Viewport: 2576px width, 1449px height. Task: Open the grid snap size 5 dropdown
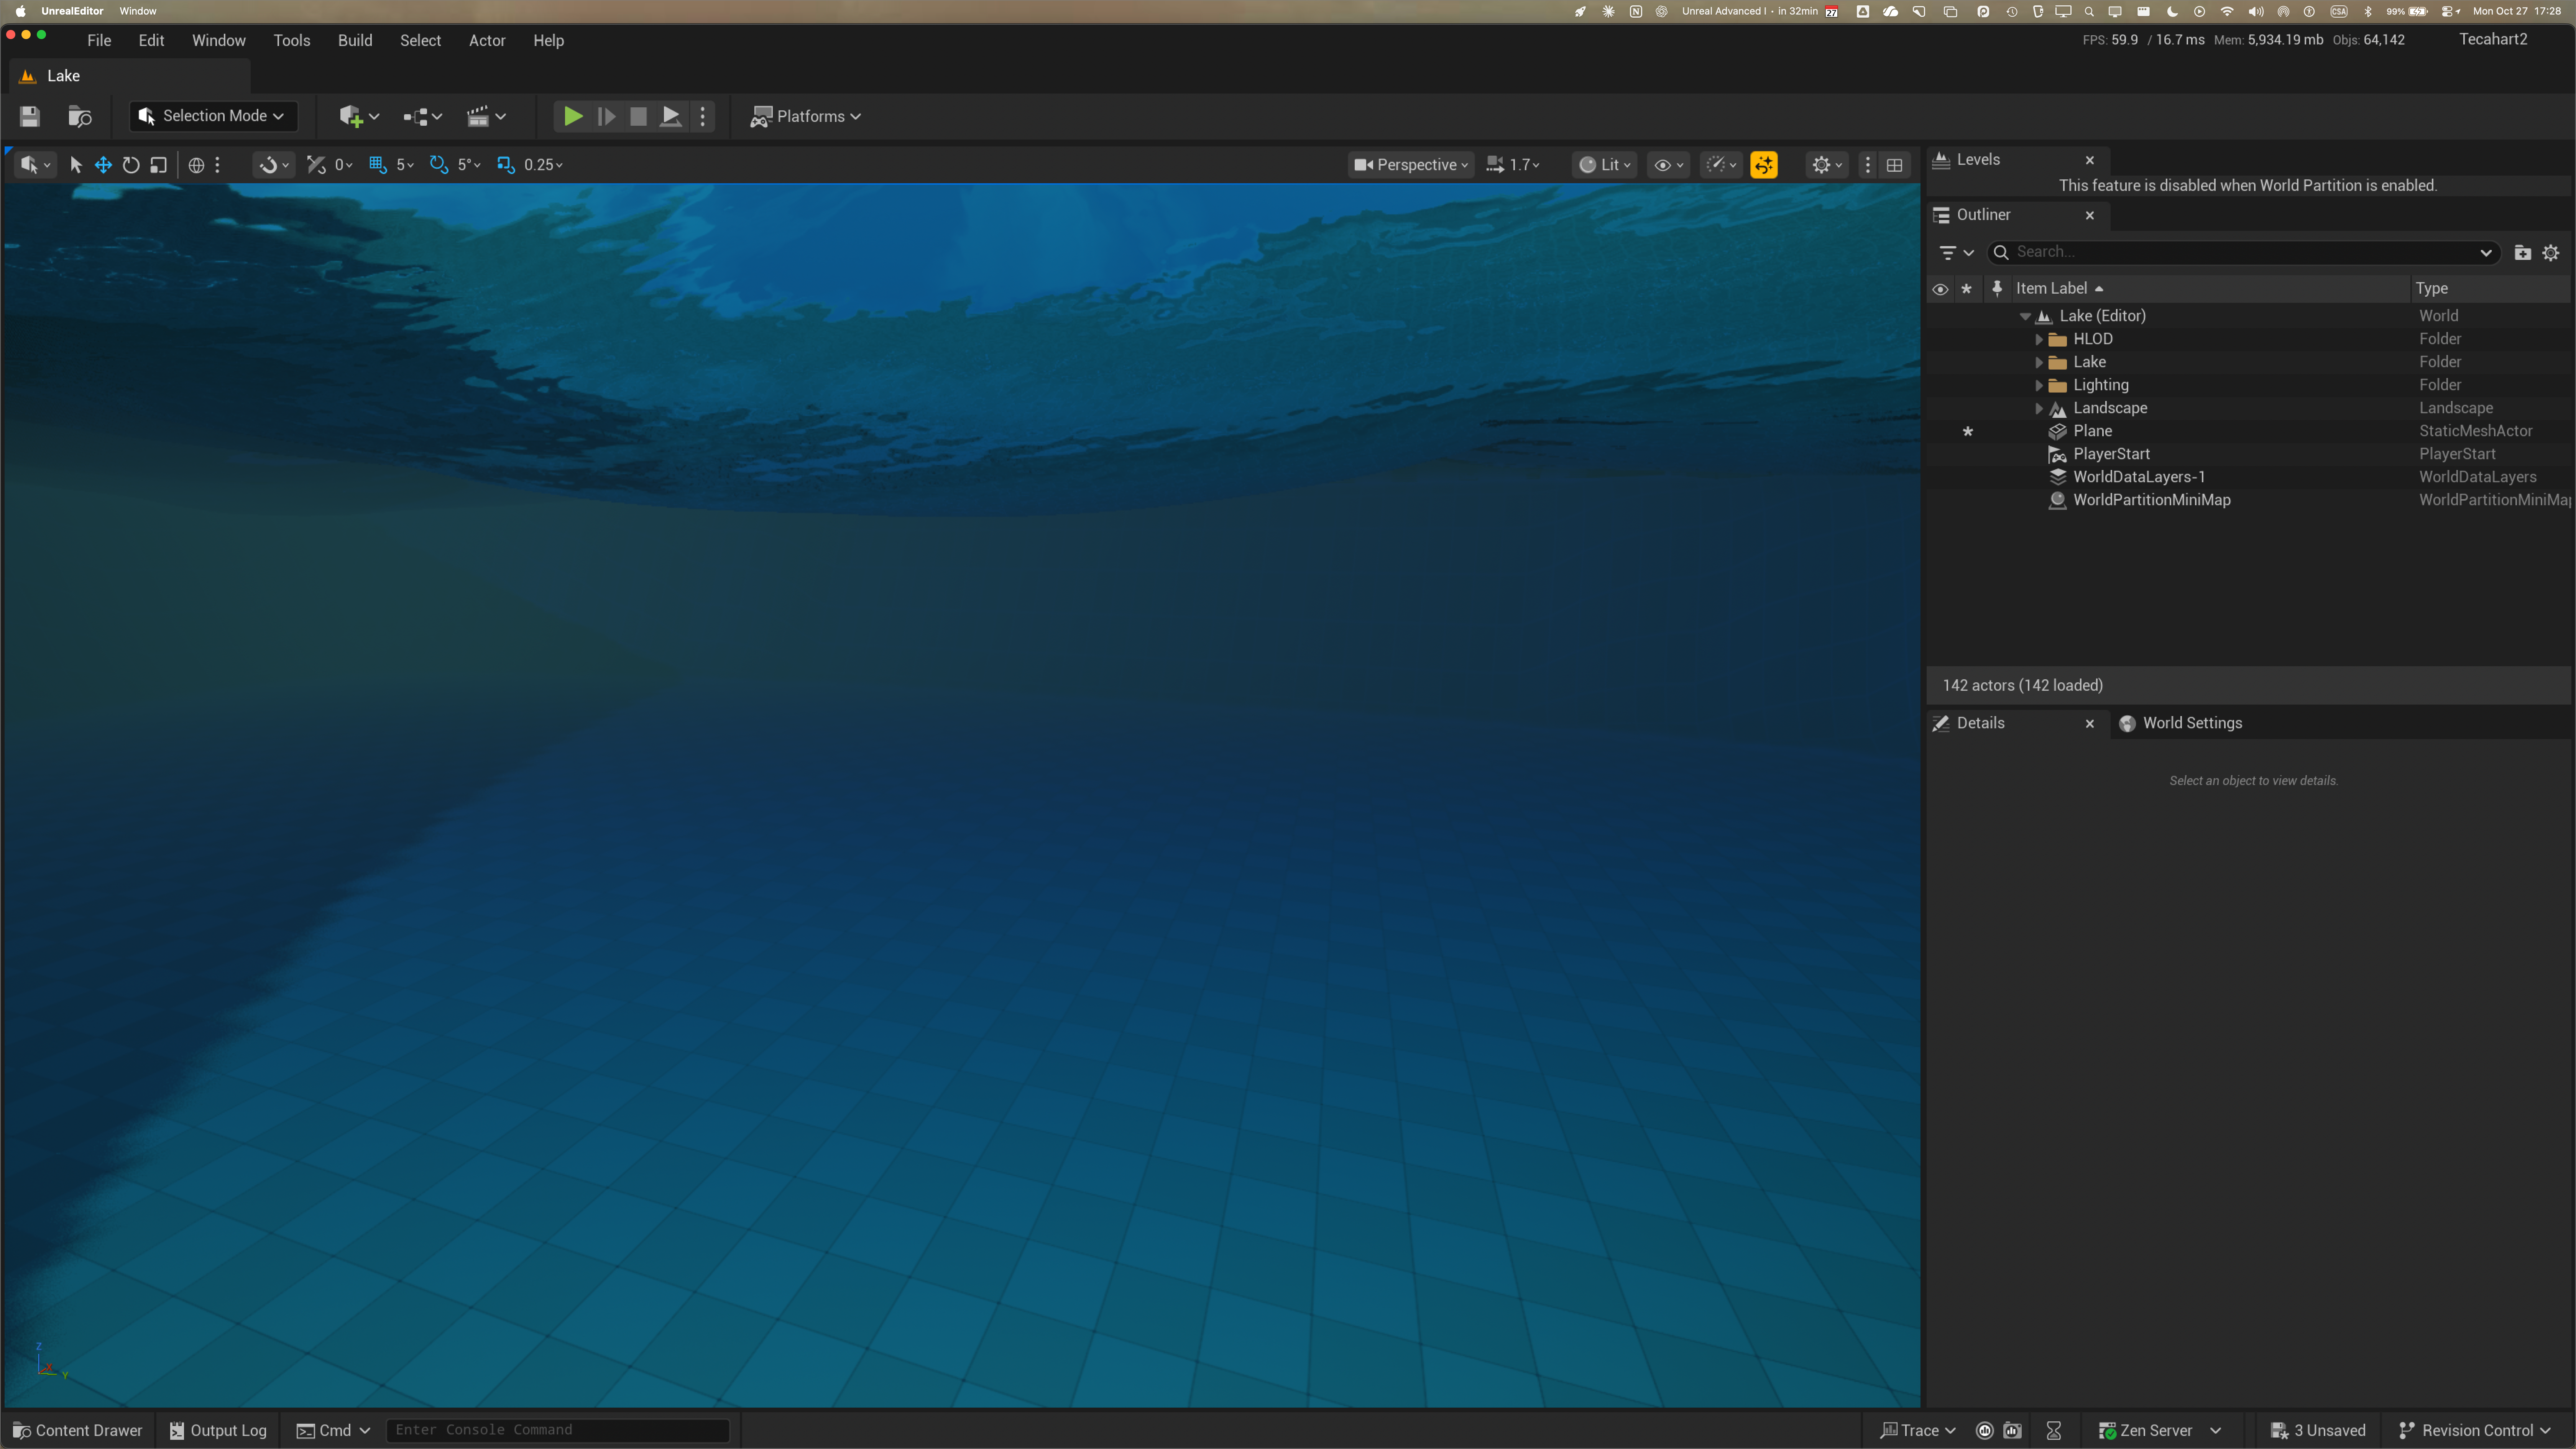(405, 165)
